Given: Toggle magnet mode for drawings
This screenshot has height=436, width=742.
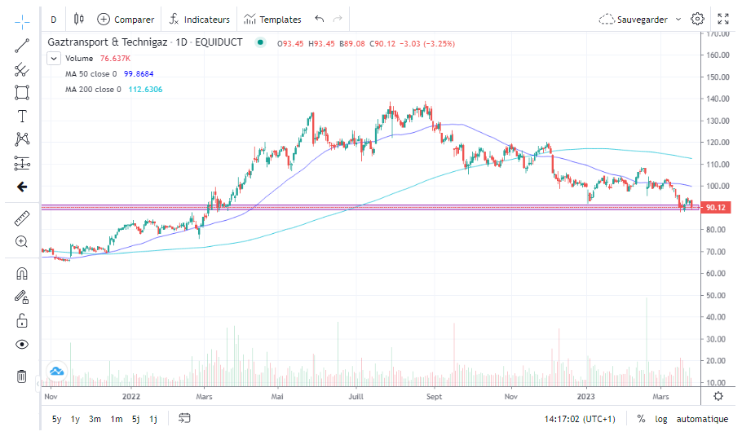Looking at the screenshot, I should point(22,274).
